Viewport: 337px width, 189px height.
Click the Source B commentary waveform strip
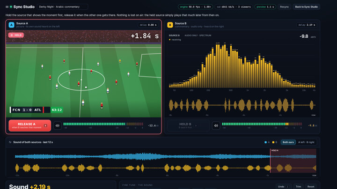tap(242, 105)
